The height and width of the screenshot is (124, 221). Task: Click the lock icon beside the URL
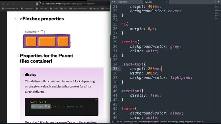pos(43,4)
